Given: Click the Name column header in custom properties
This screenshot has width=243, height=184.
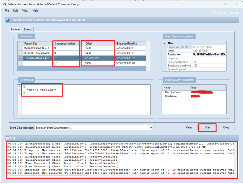Looking at the screenshot, I should 175,88.
